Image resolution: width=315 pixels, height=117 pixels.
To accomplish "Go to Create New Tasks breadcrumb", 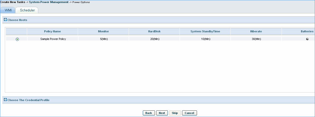I will [x=12, y=2].
